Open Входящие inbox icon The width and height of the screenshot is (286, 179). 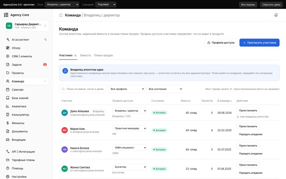8,140
